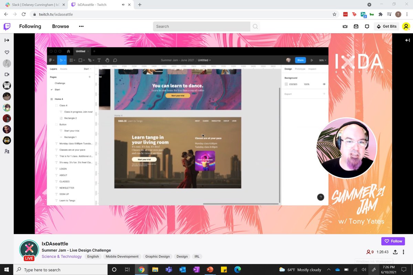Click the purple Follow button
Screen dimensions: 413x275
point(393,241)
